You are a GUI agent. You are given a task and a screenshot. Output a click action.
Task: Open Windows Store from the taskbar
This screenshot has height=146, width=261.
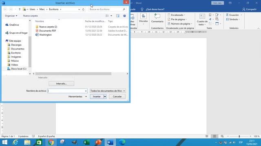pos(39,142)
